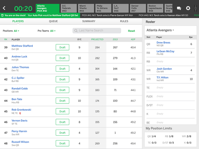Open the chat bubble icon
This screenshot has width=199, height=149.
179,8
